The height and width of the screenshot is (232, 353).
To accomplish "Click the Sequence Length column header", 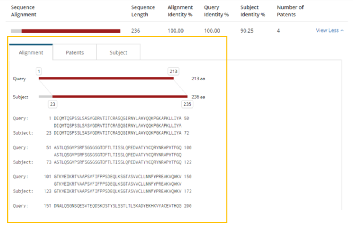I will (143, 11).
